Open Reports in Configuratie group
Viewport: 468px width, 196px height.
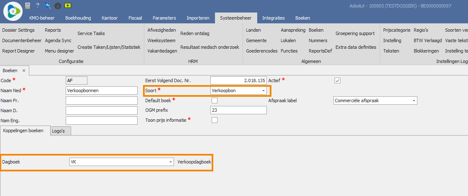53,30
